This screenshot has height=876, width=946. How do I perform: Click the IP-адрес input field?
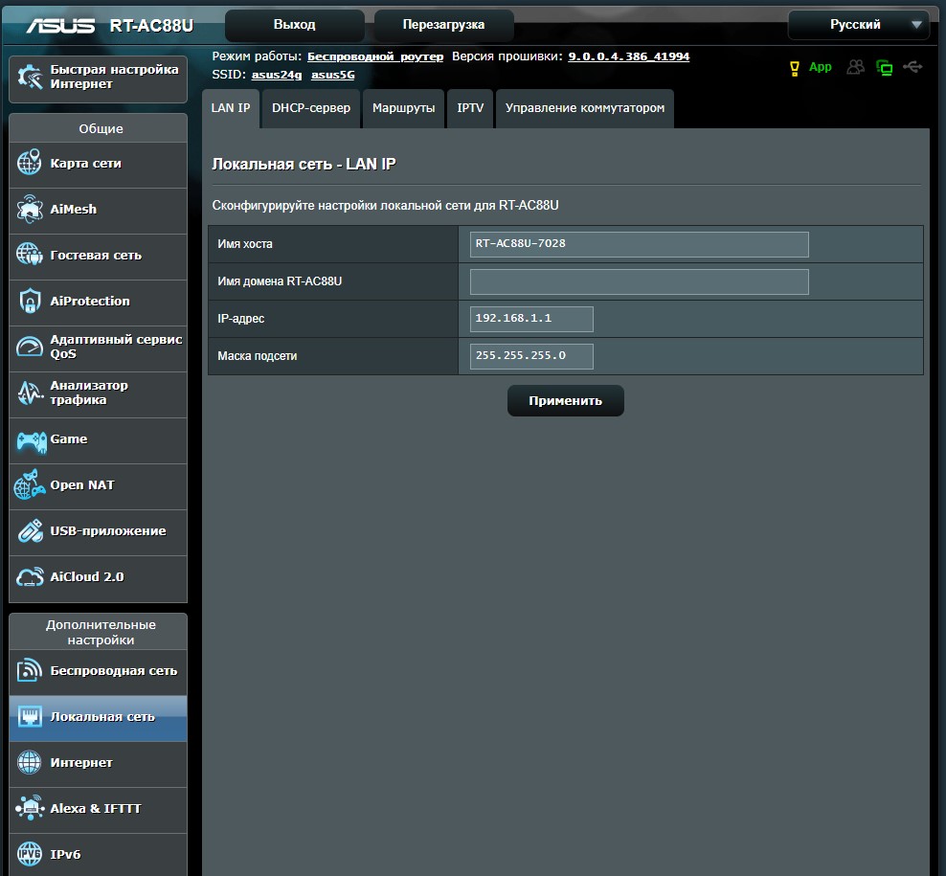point(531,319)
